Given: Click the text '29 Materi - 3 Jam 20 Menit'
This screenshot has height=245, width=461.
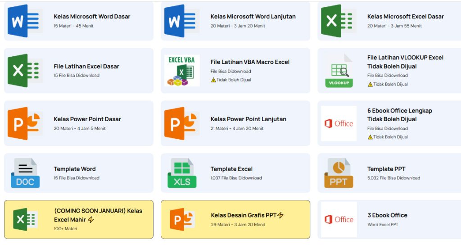Looking at the screenshot, I should tap(238, 225).
